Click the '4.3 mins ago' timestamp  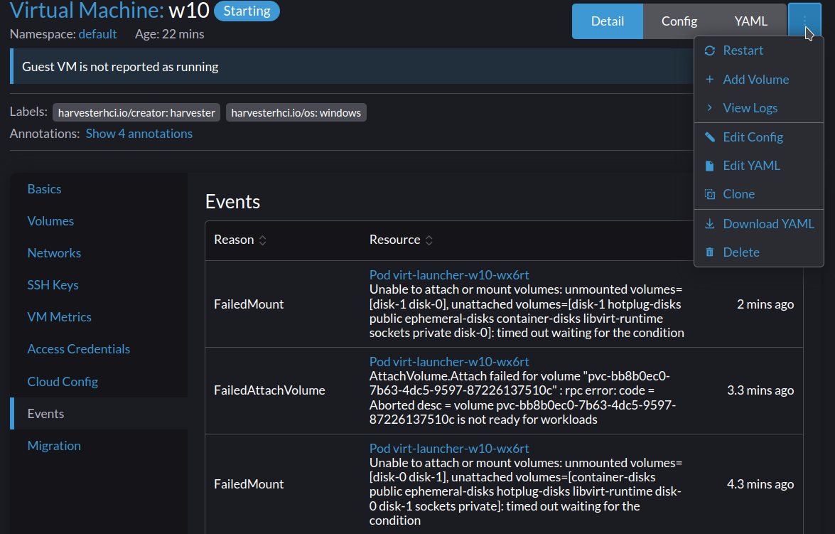pyautogui.click(x=760, y=484)
